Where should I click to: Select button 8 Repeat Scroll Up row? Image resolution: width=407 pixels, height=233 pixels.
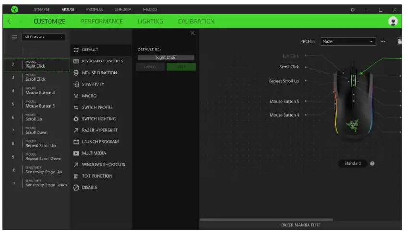[37, 144]
